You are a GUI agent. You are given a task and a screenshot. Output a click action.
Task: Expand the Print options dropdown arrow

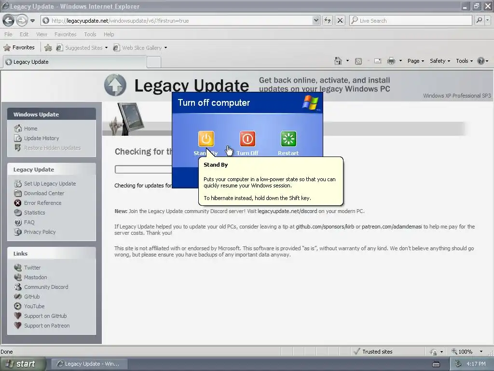[400, 61]
